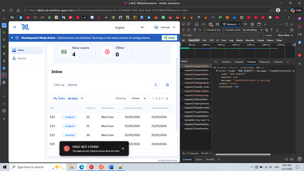The width and height of the screenshot is (304, 171).
Task: Select Inbox in the sidebar
Action: click(26, 50)
